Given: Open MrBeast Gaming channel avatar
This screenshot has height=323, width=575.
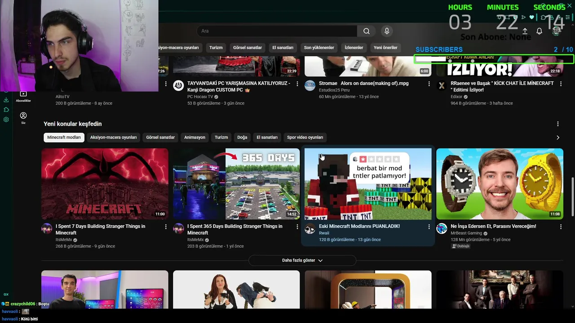Looking at the screenshot, I should click(x=442, y=228).
